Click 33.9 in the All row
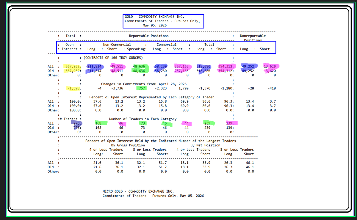The width and height of the screenshot is (357, 220). [x=206, y=163]
